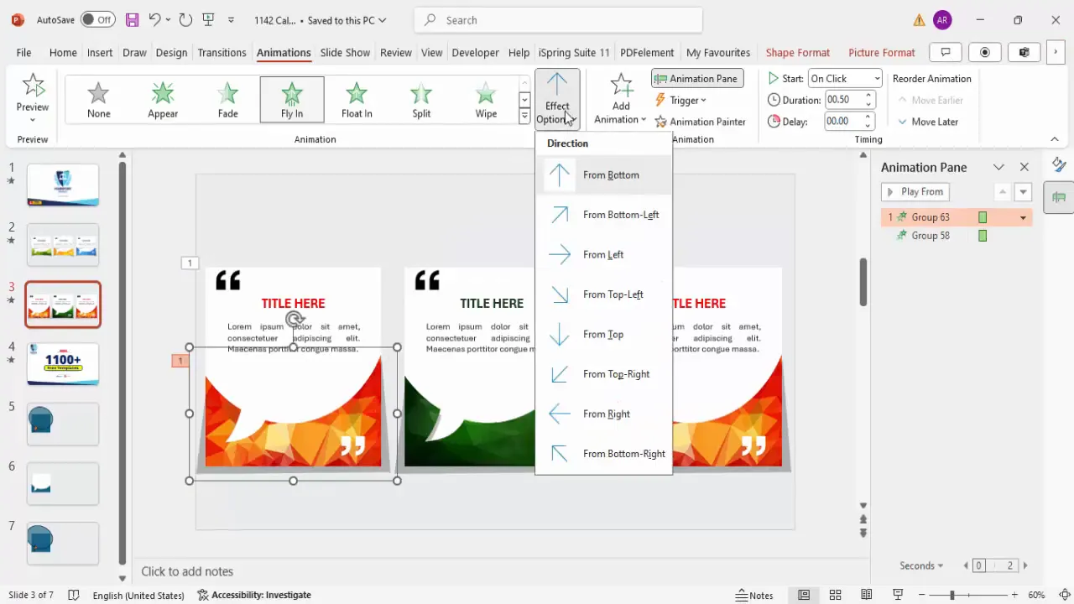The width and height of the screenshot is (1074, 604).
Task: Choose From Right direction
Action: click(x=603, y=414)
